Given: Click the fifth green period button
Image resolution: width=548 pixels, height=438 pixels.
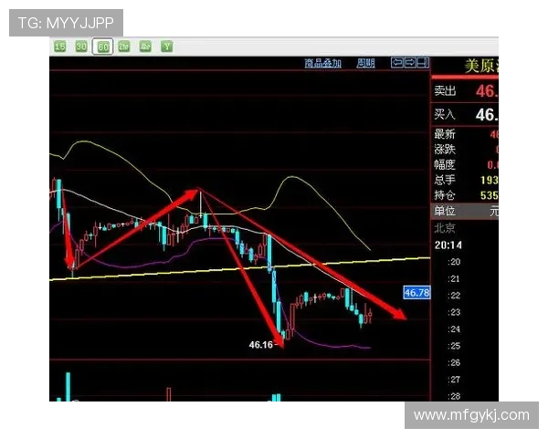Looking at the screenshot, I should point(145,46).
